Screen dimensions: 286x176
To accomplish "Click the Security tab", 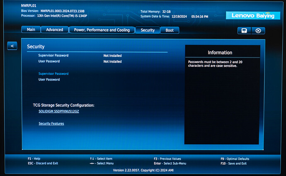I will [x=148, y=30].
